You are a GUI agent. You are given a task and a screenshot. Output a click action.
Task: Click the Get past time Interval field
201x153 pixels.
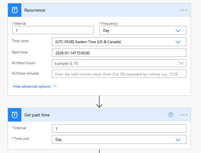point(119,128)
